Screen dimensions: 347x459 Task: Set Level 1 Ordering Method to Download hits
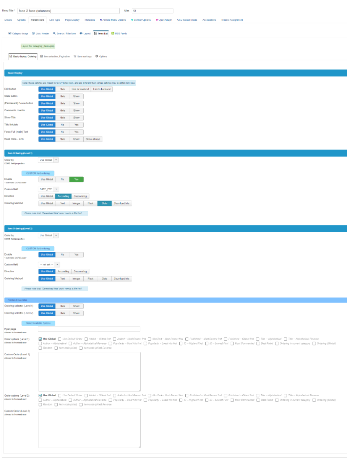tap(122, 203)
